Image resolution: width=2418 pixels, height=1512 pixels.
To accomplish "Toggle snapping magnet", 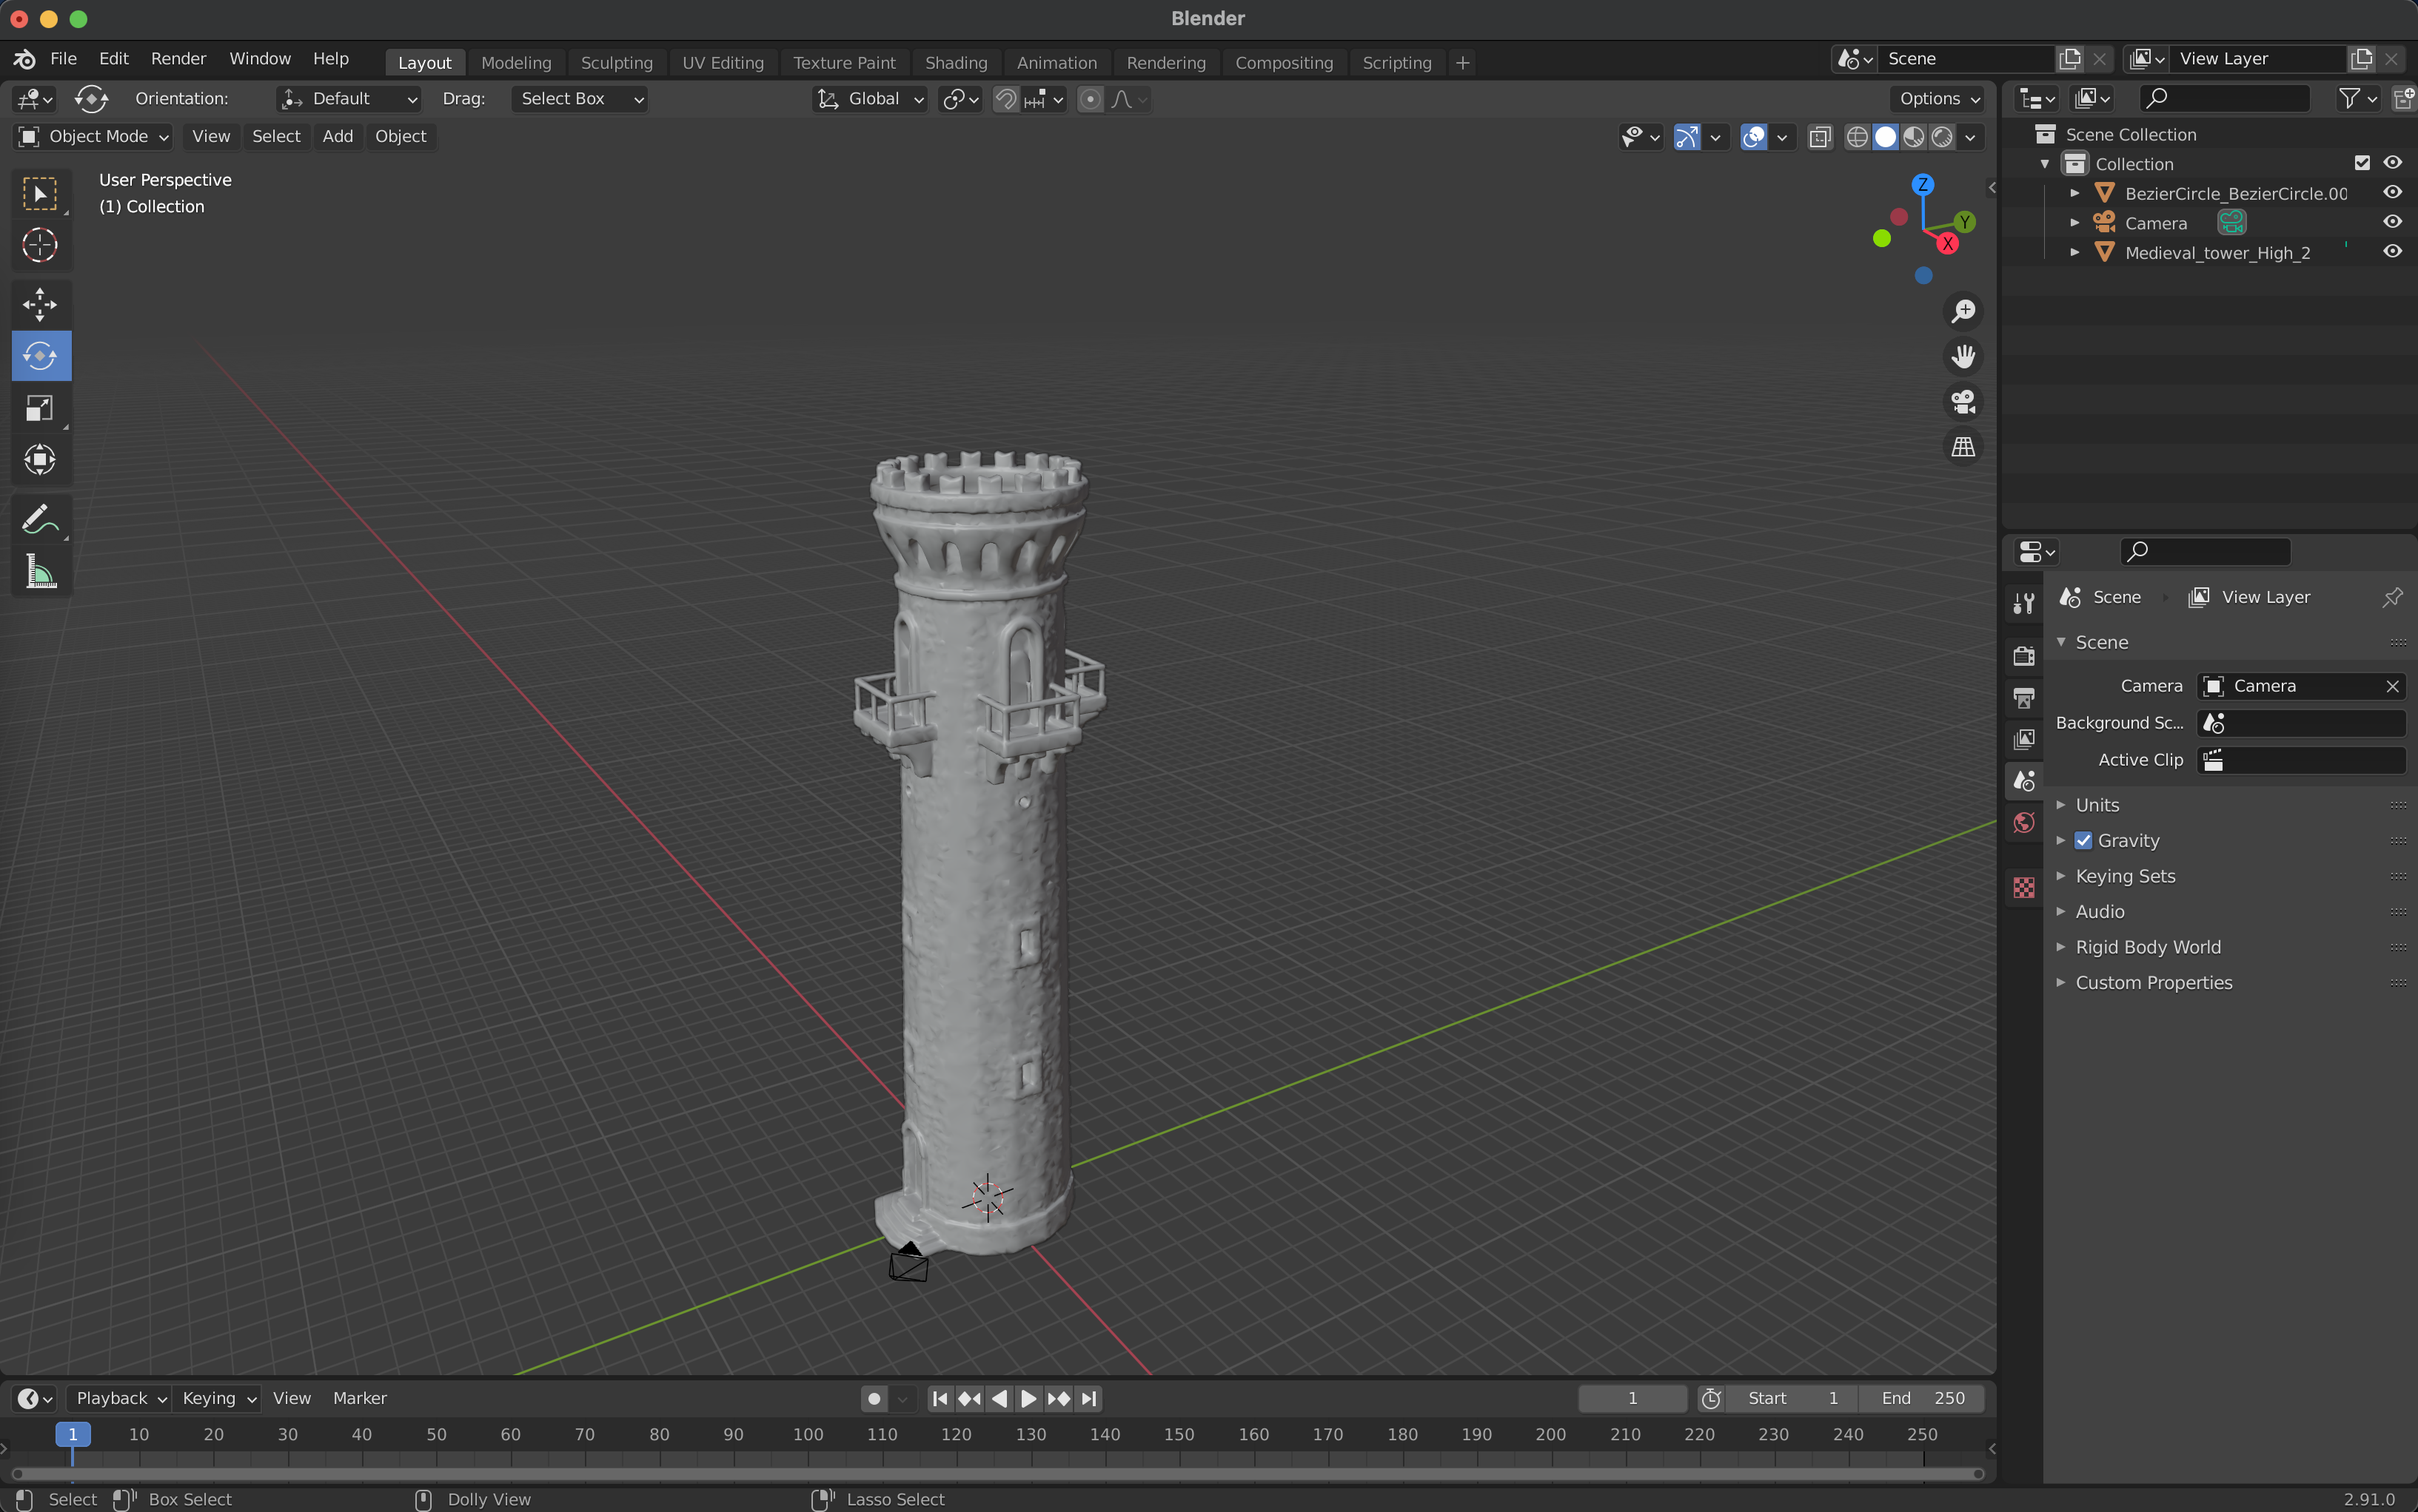I will [x=1006, y=99].
